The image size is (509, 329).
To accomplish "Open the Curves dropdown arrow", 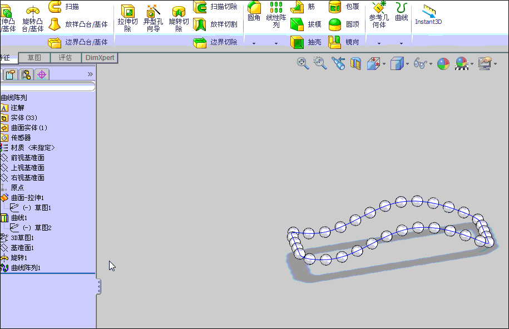I will pyautogui.click(x=401, y=43).
